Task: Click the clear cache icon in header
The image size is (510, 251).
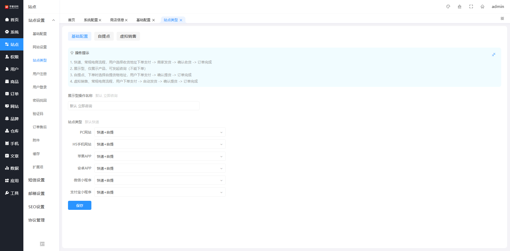Action: 460,7
